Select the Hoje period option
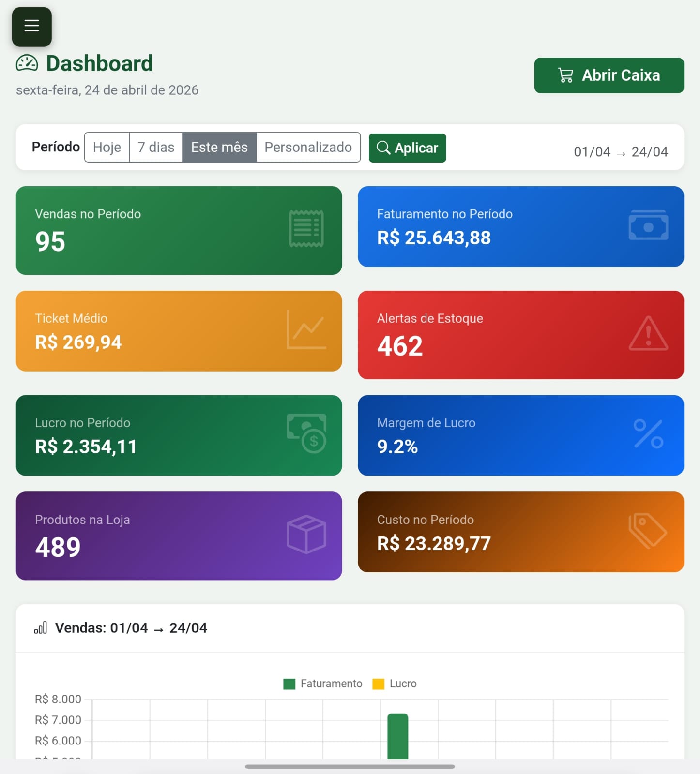 click(x=107, y=147)
